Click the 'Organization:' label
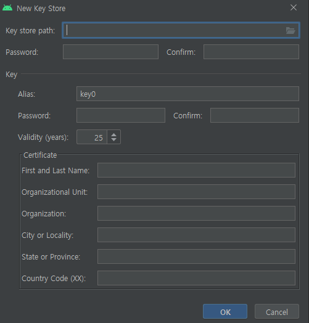309x323 pixels. point(44,214)
